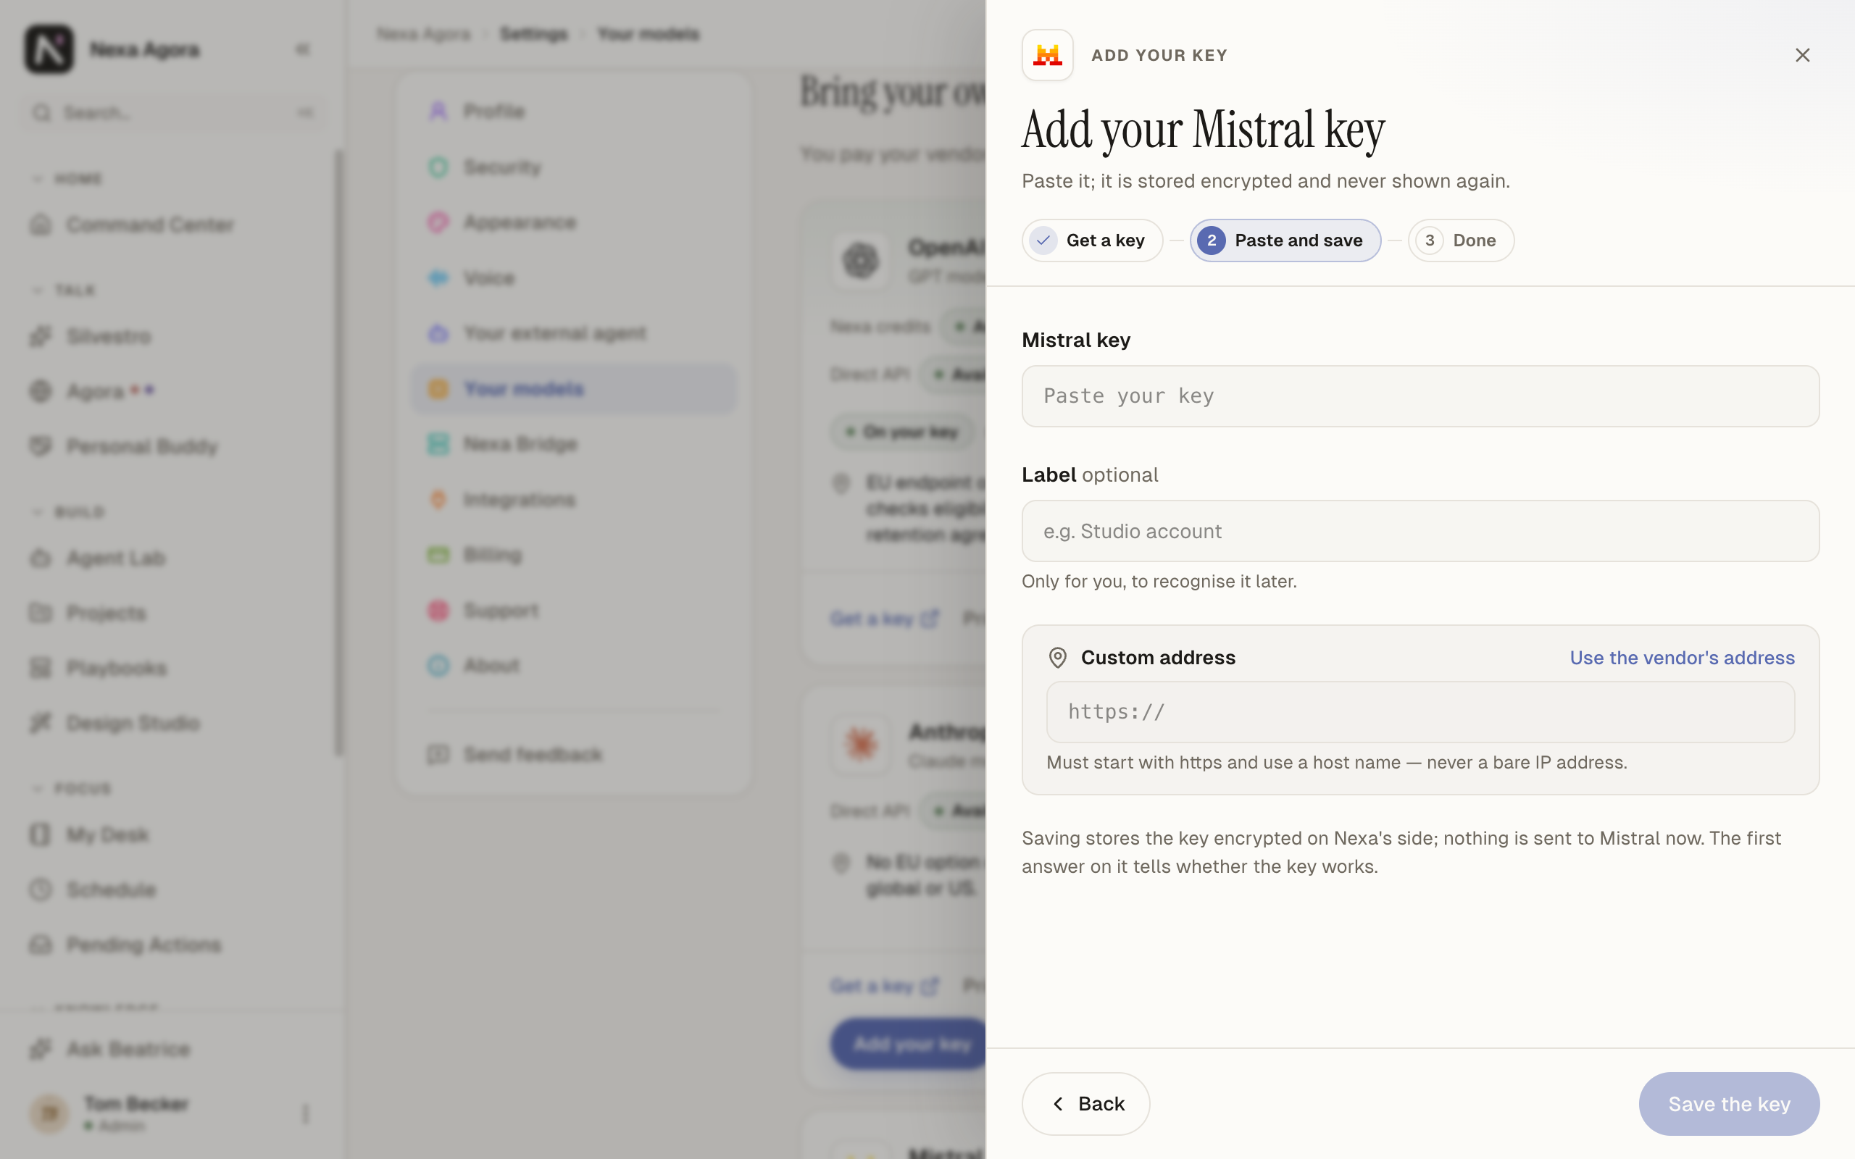The width and height of the screenshot is (1855, 1159).
Task: Open Projects in sidebar
Action: [173, 614]
